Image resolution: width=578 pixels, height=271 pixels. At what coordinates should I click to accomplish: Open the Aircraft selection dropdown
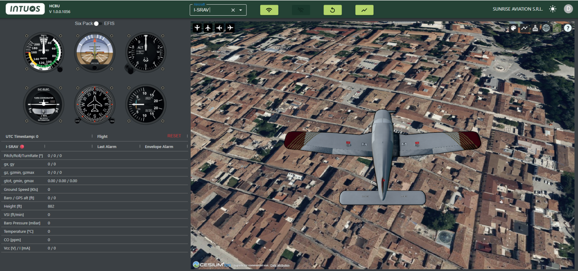[x=241, y=9]
